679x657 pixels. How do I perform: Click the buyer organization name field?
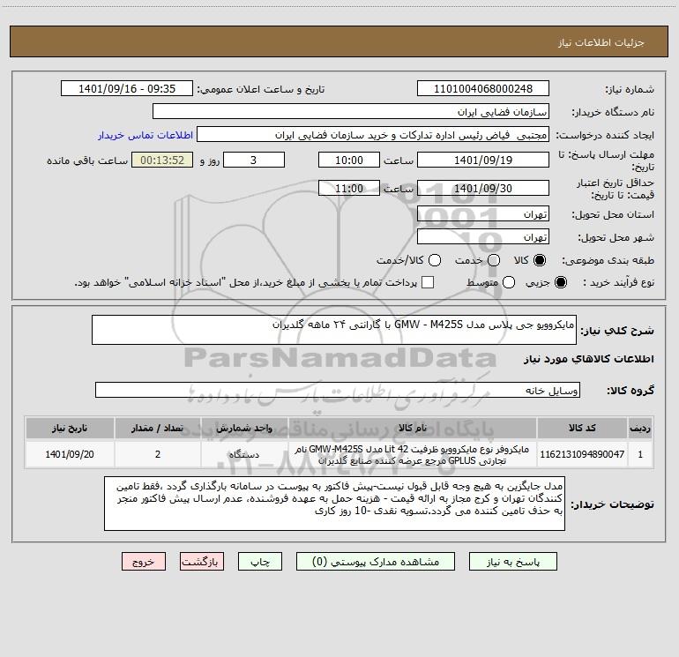pyautogui.click(x=351, y=112)
